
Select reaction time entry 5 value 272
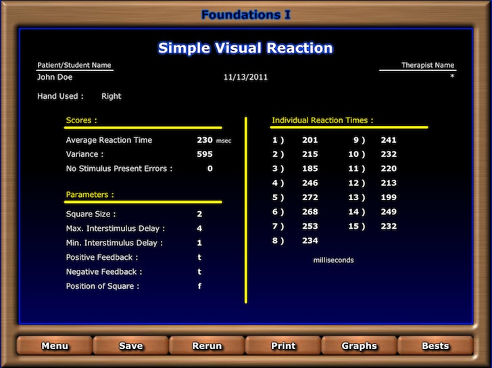(x=310, y=197)
